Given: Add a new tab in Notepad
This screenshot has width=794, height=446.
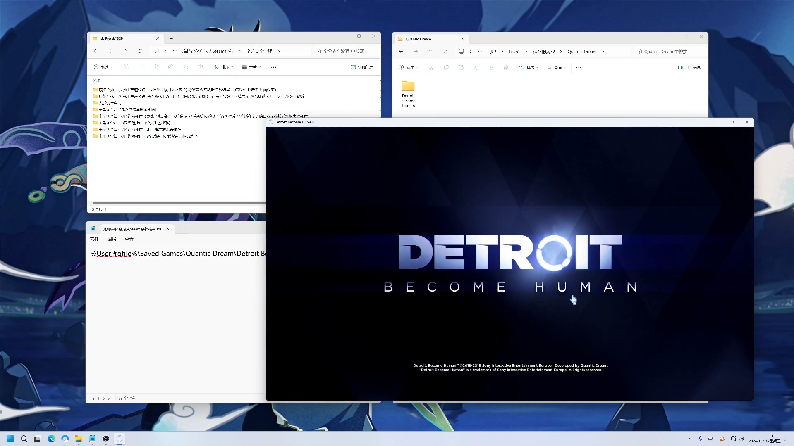Looking at the screenshot, I should click(182, 229).
